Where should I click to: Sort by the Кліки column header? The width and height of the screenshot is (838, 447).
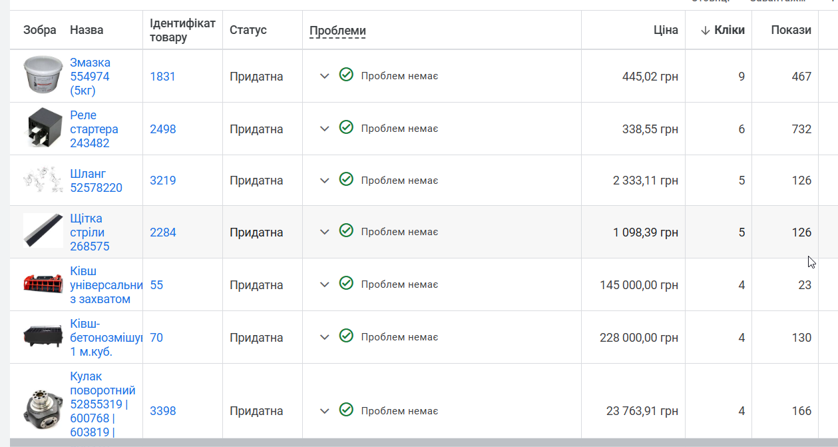(x=730, y=30)
